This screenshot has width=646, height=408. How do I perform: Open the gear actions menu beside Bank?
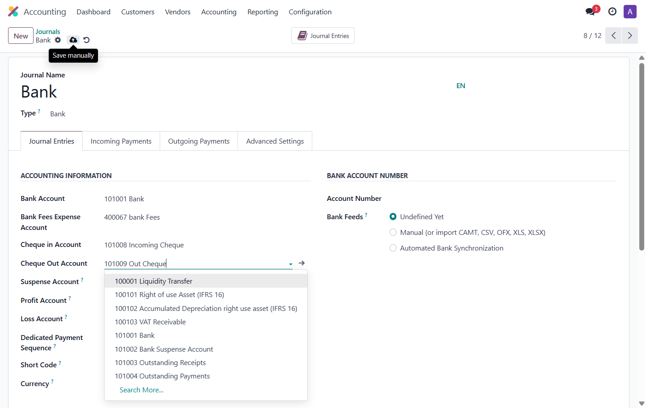pos(58,40)
